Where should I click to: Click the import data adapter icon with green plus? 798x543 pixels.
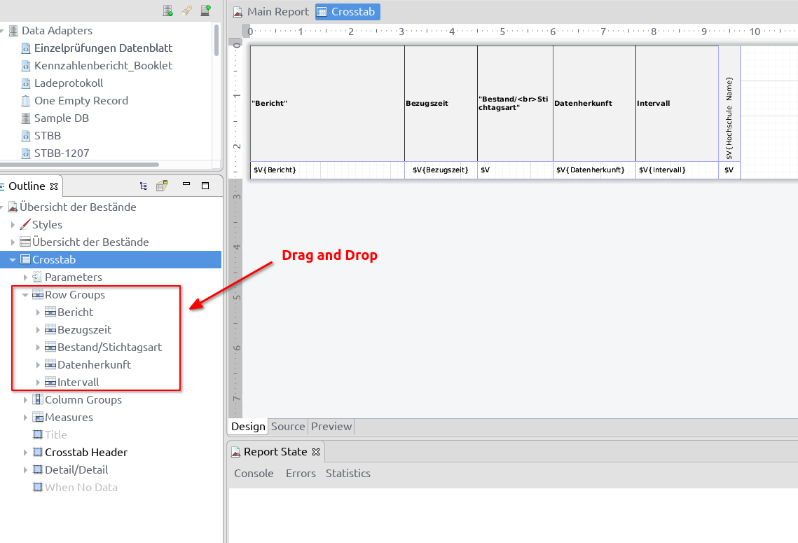tap(205, 11)
